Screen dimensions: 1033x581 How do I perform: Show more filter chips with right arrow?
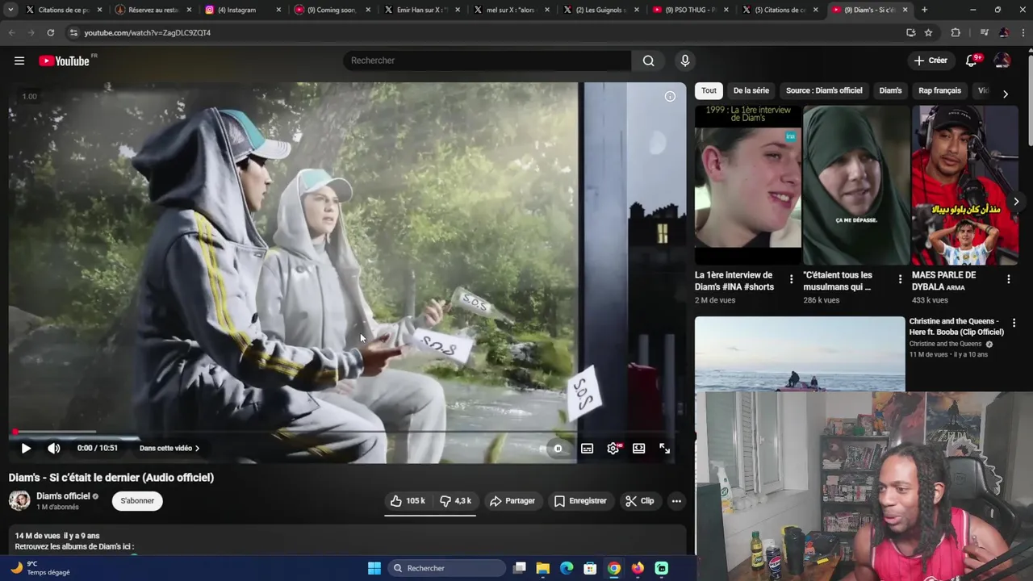point(1005,94)
